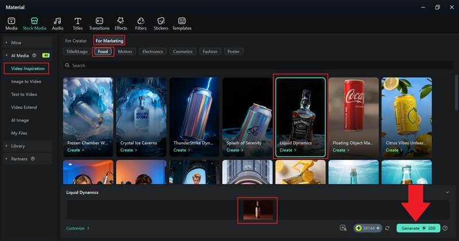Switch to the For Marketing tab
This screenshot has width=459, height=241.
pyautogui.click(x=110, y=41)
